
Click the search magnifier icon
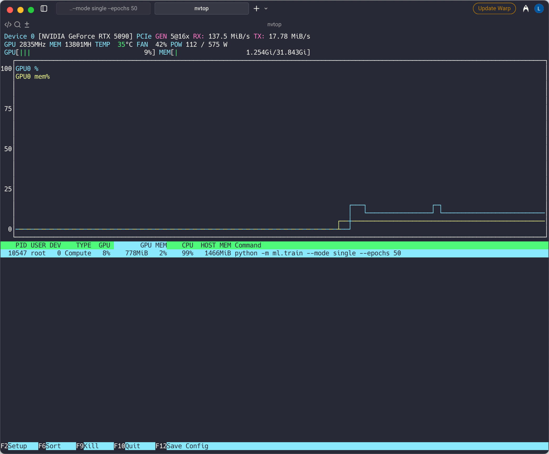click(18, 25)
